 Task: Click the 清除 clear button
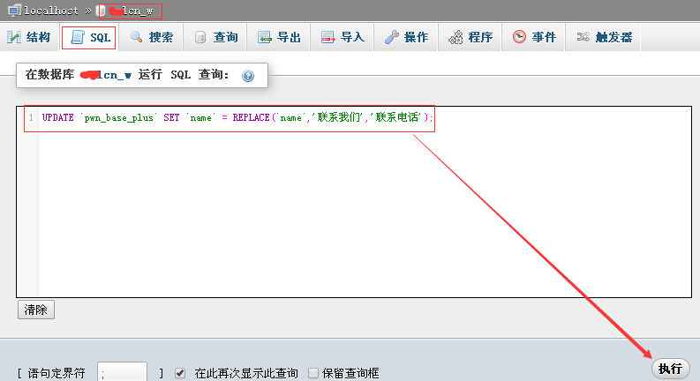pos(36,310)
